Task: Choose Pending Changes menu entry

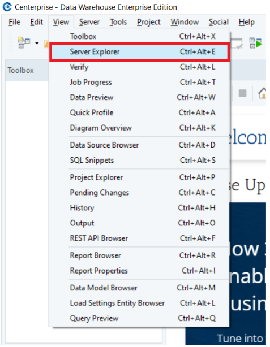Action: click(139, 193)
